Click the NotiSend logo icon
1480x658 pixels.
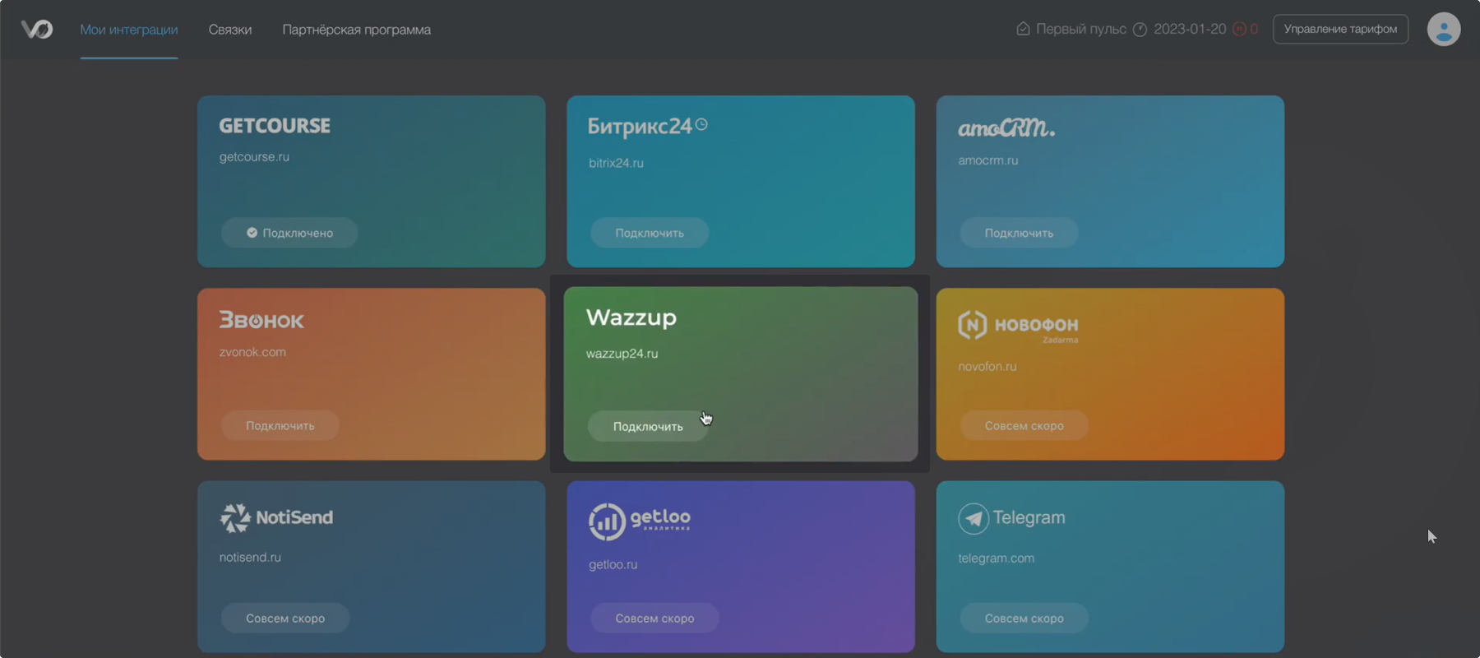pos(234,518)
